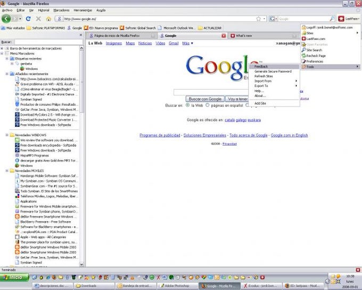362x290 pixels.
Task: Select the 'la Web' radio button
Action: pos(187,105)
